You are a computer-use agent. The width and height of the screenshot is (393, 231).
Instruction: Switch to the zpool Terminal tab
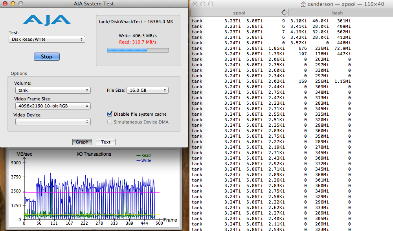tap(239, 13)
